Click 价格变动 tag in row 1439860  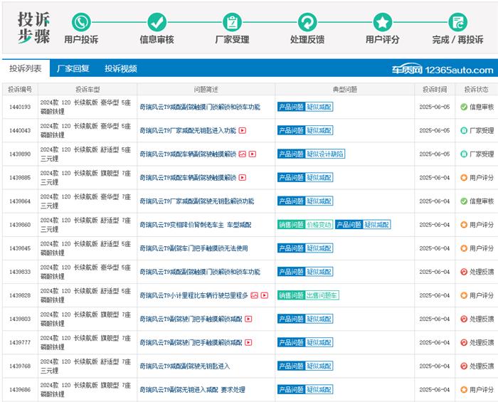click(319, 225)
